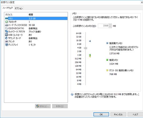The height and width of the screenshot is (118, 143).
Task: Select the 1 モニタ display summary
Action: (32, 45)
